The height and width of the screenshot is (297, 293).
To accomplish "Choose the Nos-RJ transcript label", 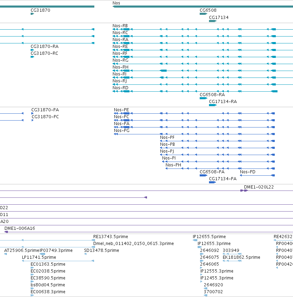I will (119, 81).
